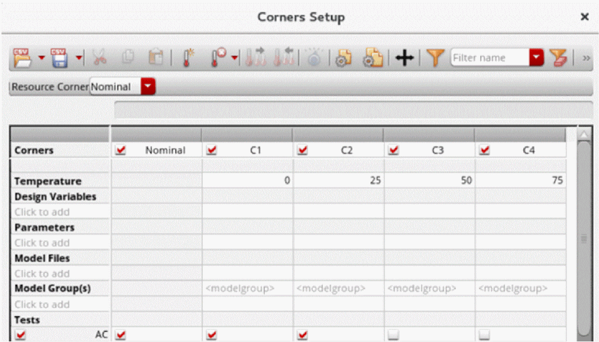Open the CSV load dropdown arrow
Image resolution: width=599 pixels, height=342 pixels.
coord(41,58)
